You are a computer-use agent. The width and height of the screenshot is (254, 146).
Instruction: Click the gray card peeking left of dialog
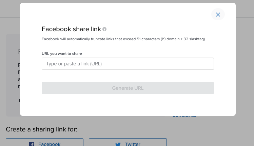coord(13,75)
